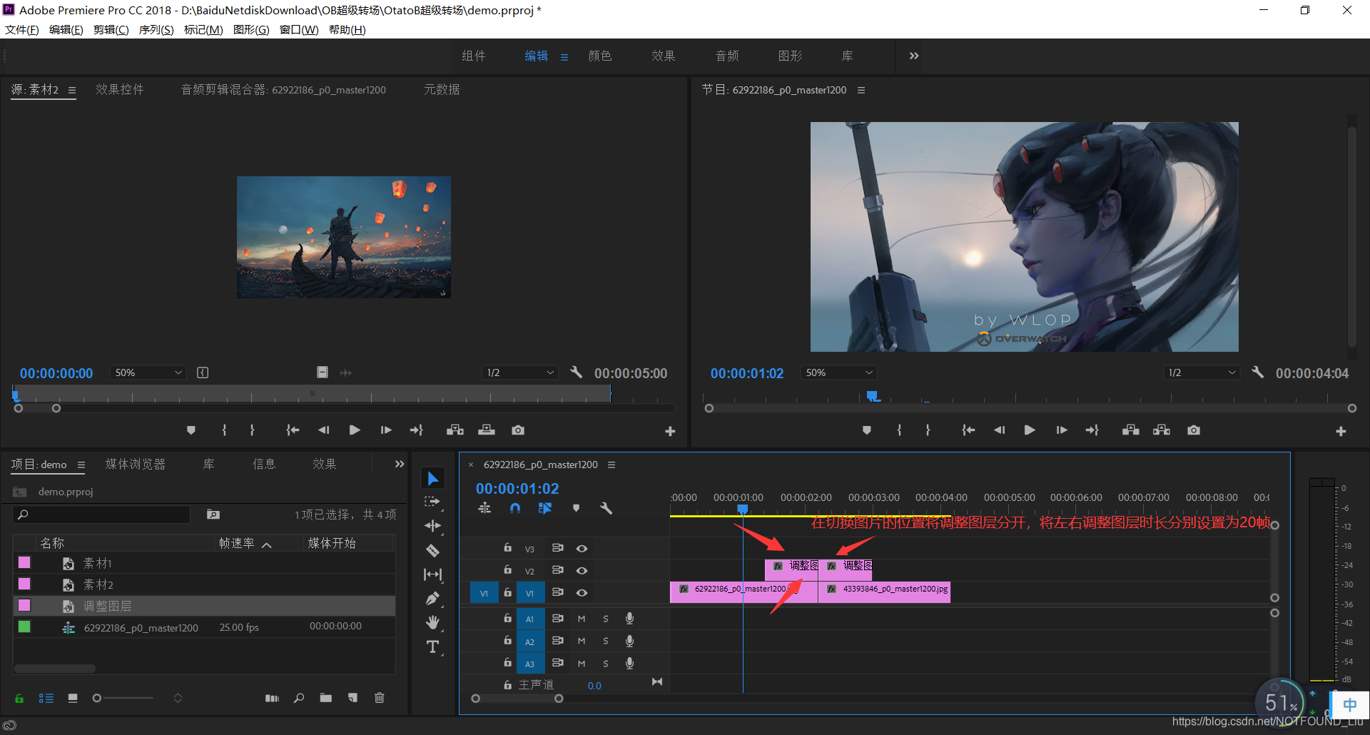The image size is (1370, 735).
Task: Click Overwrite button in Source monitor
Action: (x=487, y=430)
